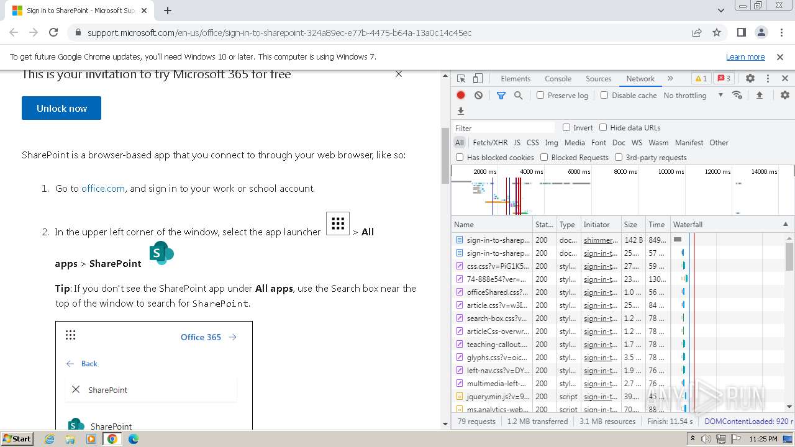Open a new browser tab
The image size is (795, 447).
(168, 11)
